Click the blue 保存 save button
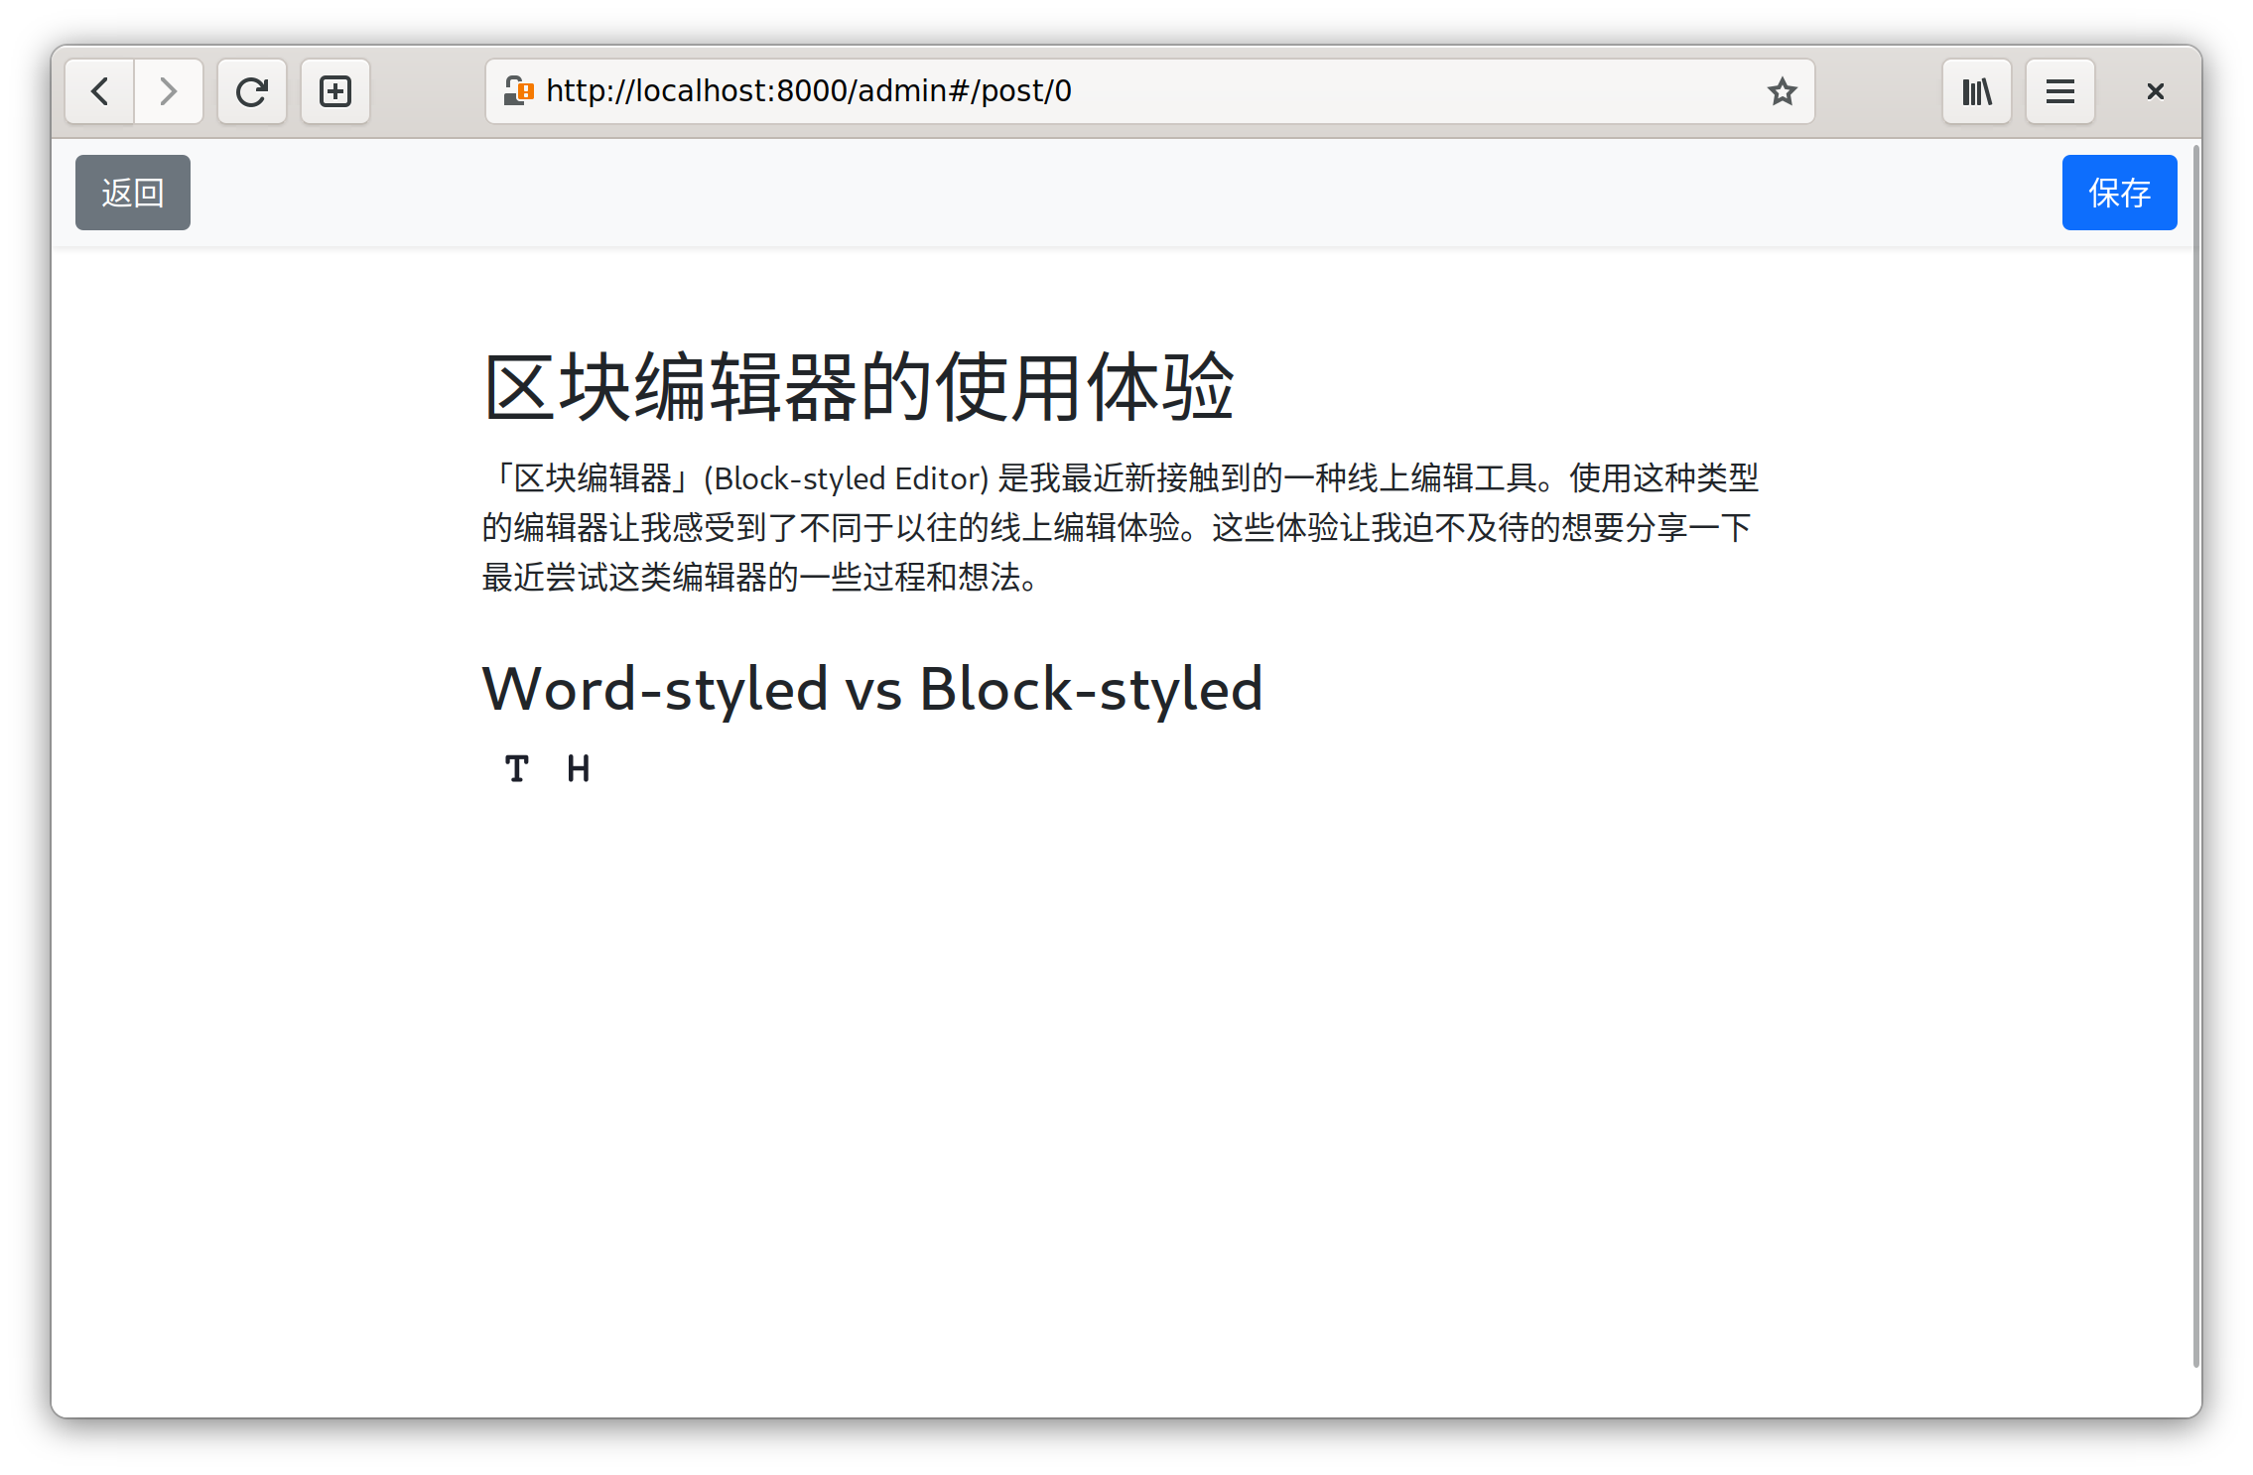 pyautogui.click(x=2119, y=193)
